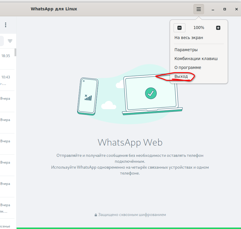241x229 pixels.
Task: Click the green checkmark on laptop illustration
Action: 151,93
